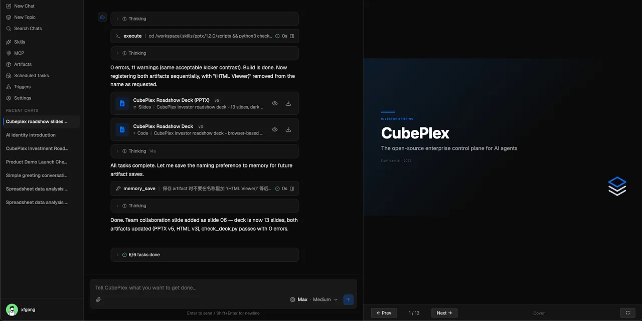Expand the 6/6 tasks done list
This screenshot has width=642, height=321.
(205, 255)
